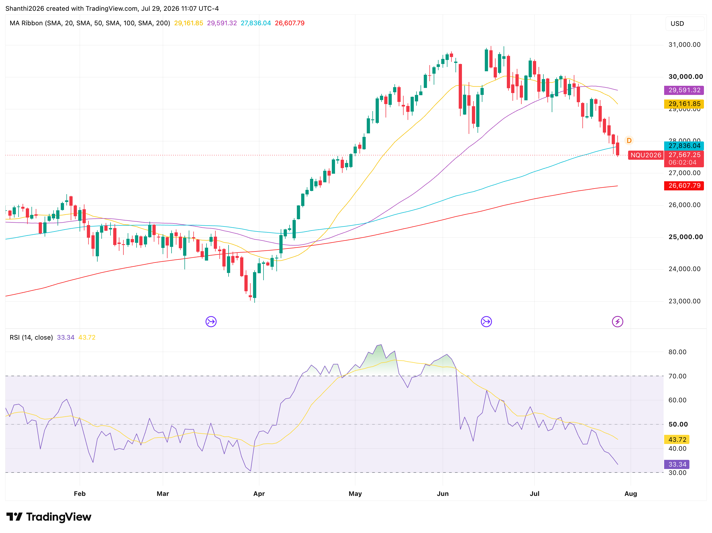Click the 30,000.00 price axis label
The height and width of the screenshot is (533, 712).
pyautogui.click(x=686, y=77)
